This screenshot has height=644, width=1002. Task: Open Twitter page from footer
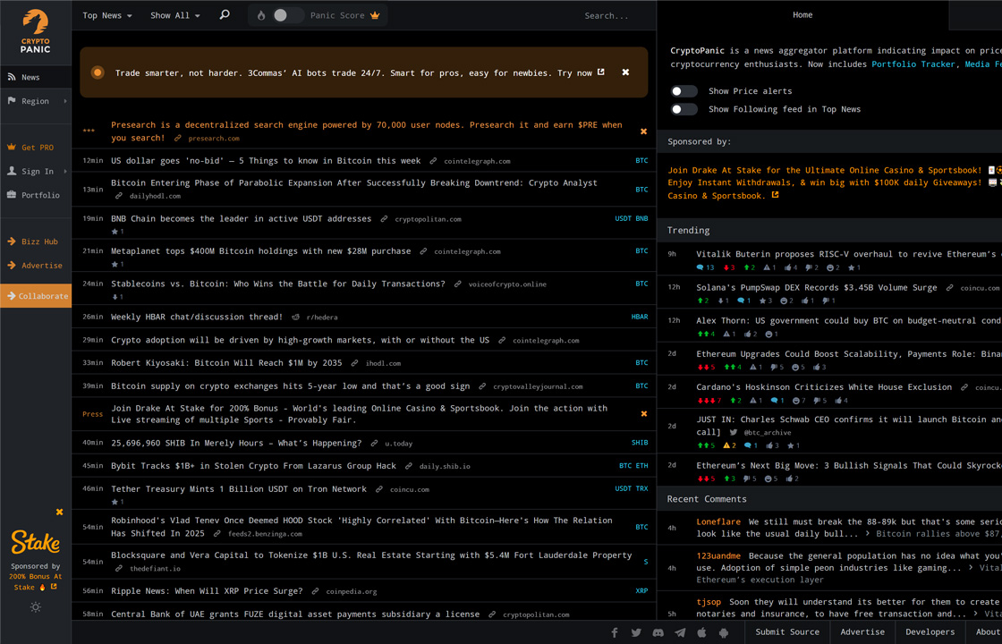pyautogui.click(x=636, y=632)
